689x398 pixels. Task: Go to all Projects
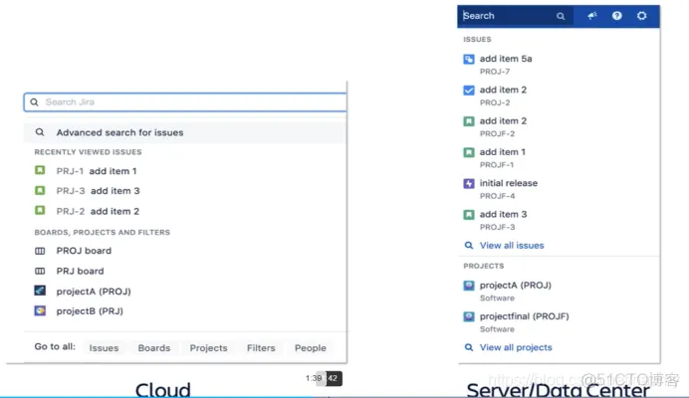coord(208,348)
